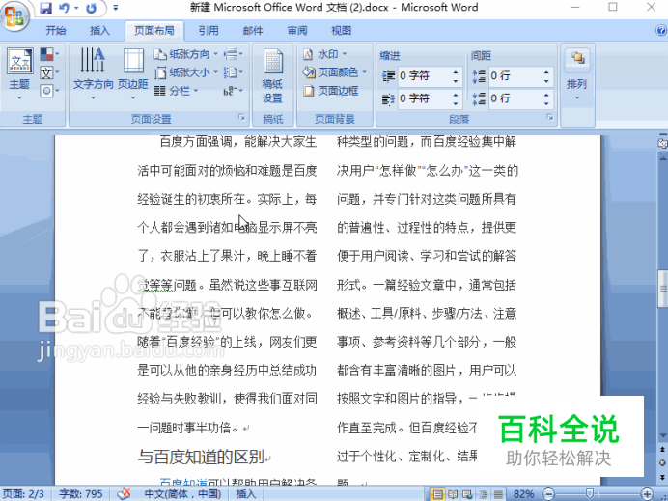Open the theme fonts dropdown
Viewport: 668px width, 501px height.
49,72
